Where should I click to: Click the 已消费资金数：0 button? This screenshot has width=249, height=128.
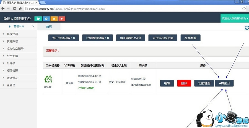(x=97, y=38)
